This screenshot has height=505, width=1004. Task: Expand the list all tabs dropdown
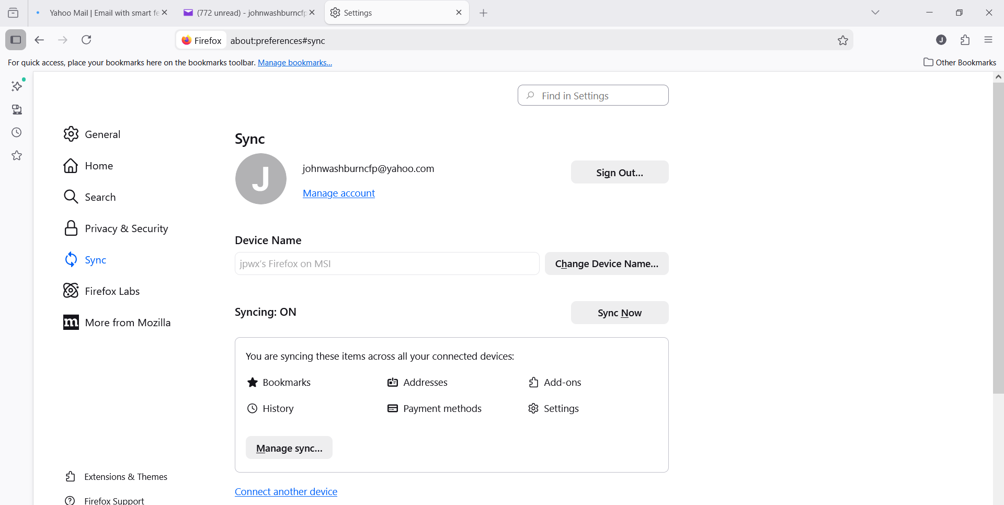click(x=875, y=13)
